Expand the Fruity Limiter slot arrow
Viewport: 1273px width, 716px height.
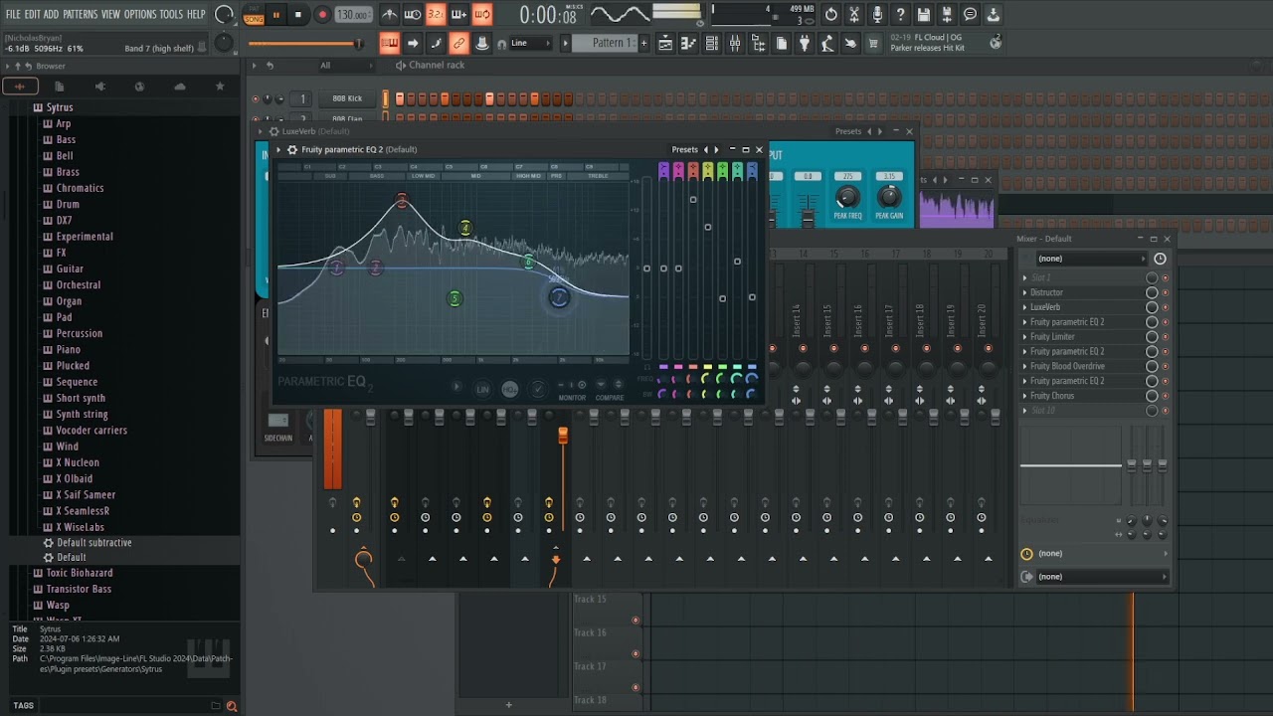1025,337
